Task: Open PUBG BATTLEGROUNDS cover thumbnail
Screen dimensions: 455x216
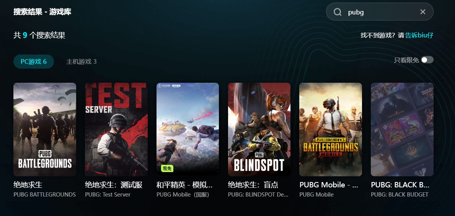Action: (45, 129)
